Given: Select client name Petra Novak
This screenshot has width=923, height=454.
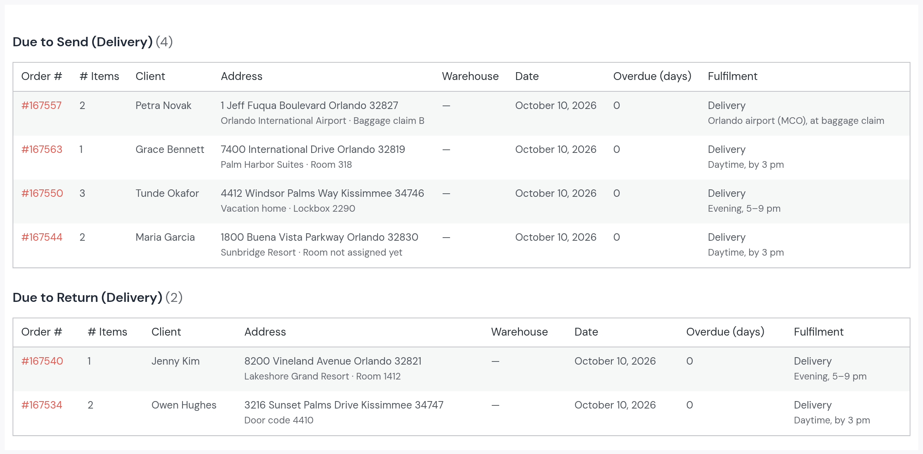Looking at the screenshot, I should pos(163,105).
